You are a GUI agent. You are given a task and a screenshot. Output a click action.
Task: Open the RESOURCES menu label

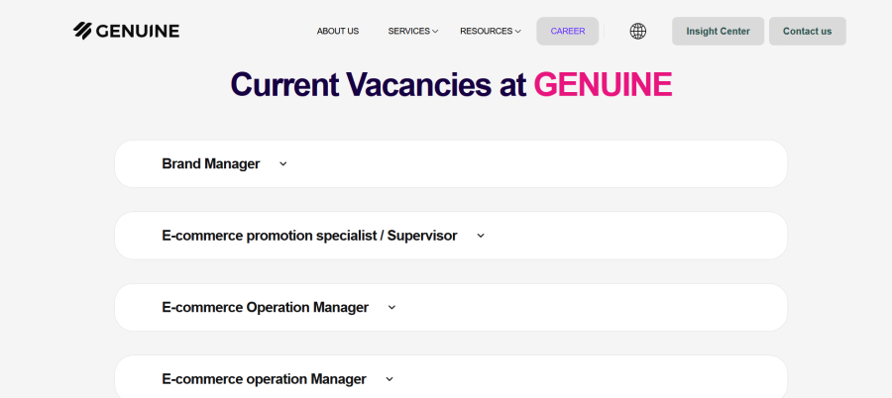pyautogui.click(x=486, y=31)
